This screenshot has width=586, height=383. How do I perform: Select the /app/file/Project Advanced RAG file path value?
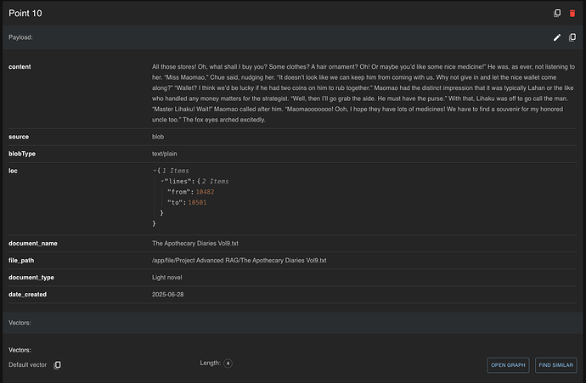(x=239, y=261)
